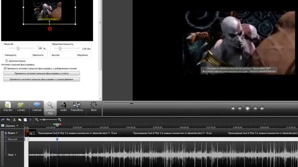
Task: Click the zoom rectangle thumbnail image
Action: click(47, 11)
